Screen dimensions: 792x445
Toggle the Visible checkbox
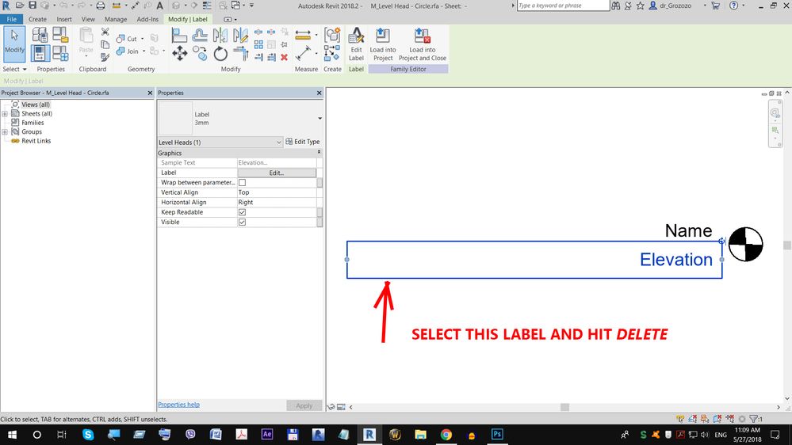click(x=242, y=222)
